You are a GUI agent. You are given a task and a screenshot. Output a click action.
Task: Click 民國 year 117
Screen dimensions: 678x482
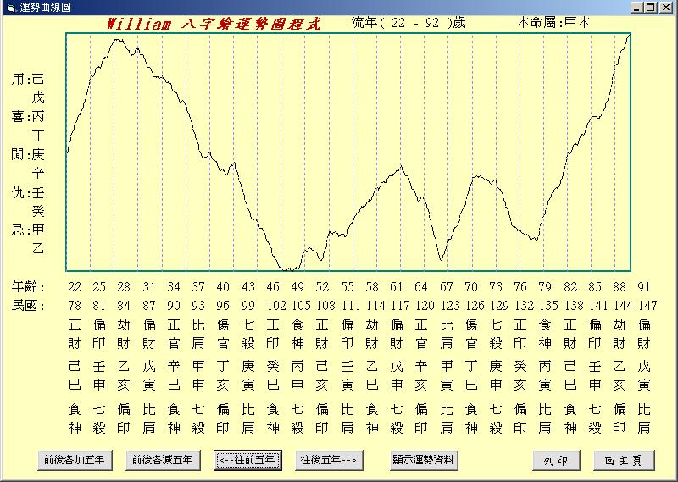pos(400,306)
